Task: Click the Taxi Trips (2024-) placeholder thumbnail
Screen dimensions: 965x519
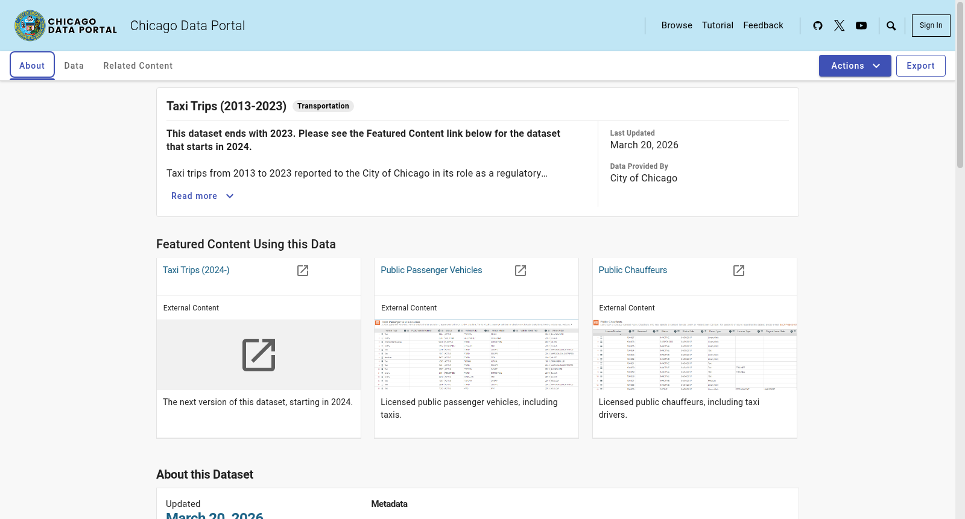Action: (259, 355)
